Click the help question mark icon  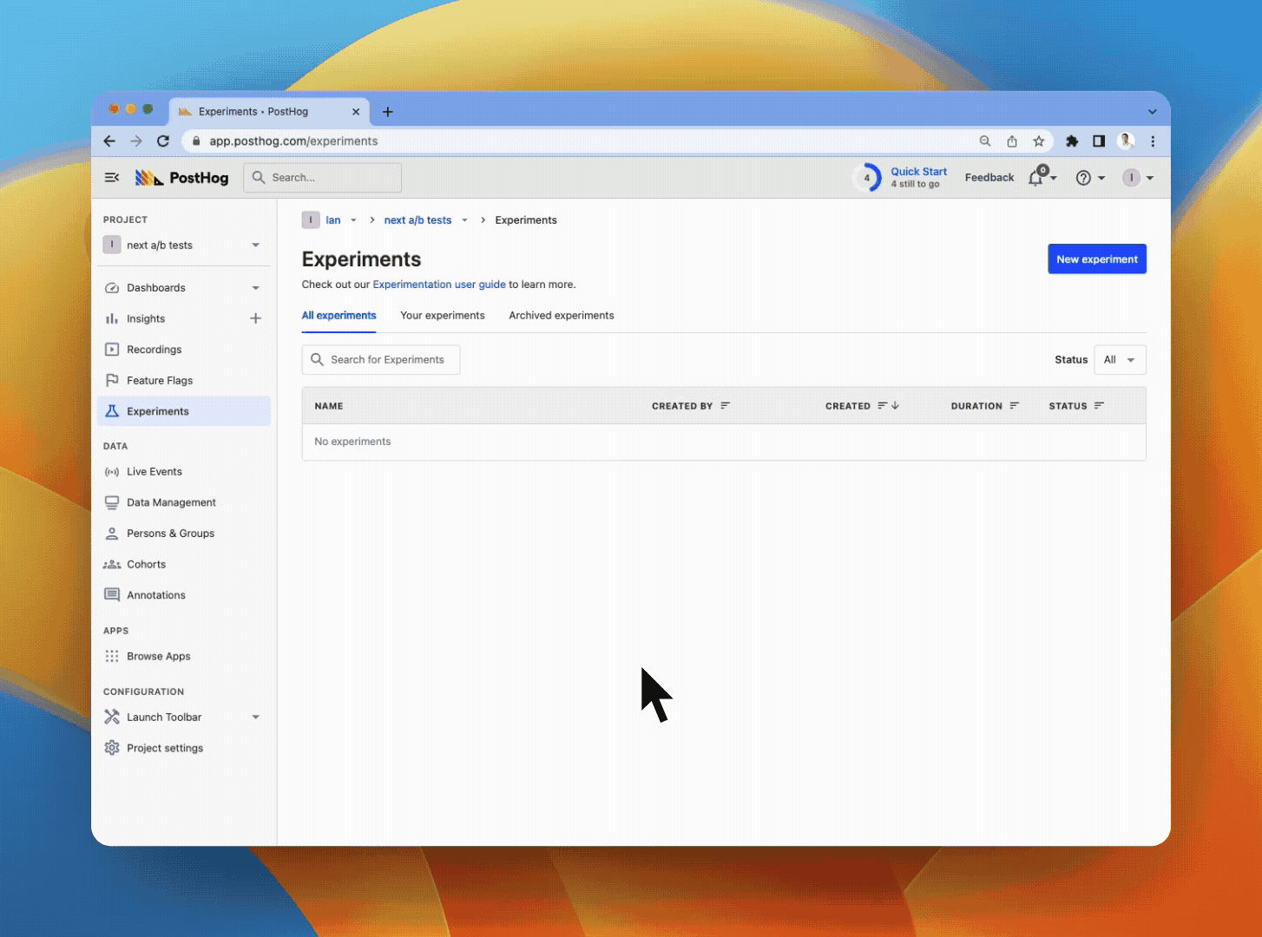point(1083,178)
